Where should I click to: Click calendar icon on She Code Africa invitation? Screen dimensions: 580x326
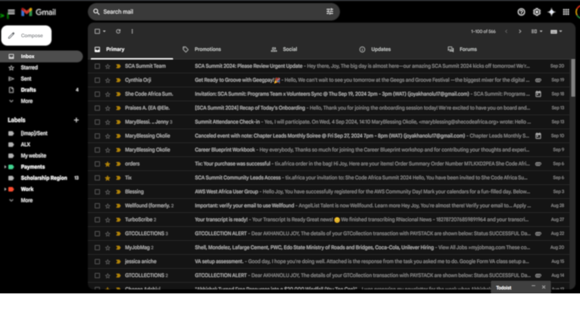(538, 94)
